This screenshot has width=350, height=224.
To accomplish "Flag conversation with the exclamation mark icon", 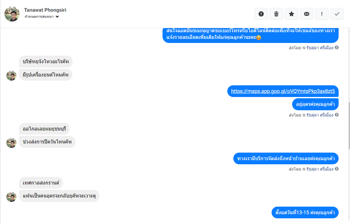I will (322, 14).
